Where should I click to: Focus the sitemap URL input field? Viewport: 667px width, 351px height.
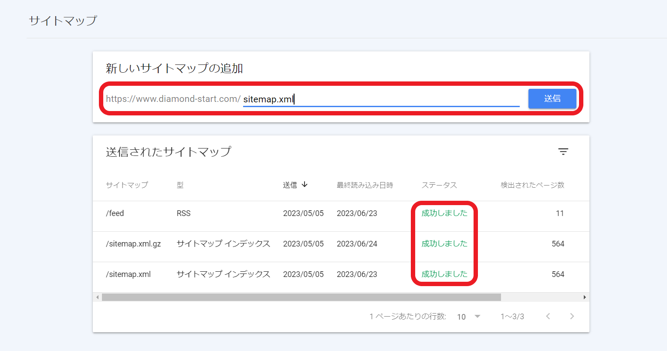pyautogui.click(x=381, y=99)
